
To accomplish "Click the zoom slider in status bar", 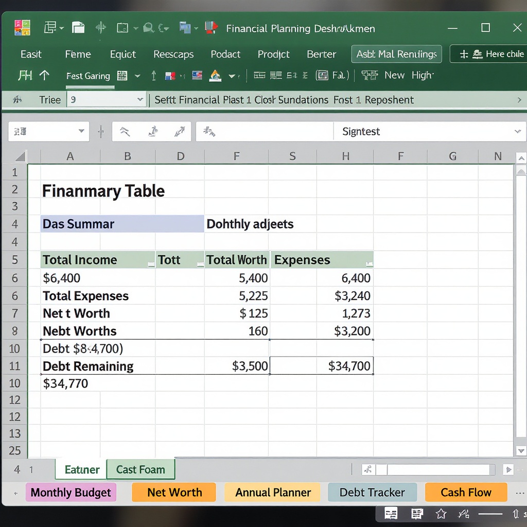I will (x=490, y=514).
